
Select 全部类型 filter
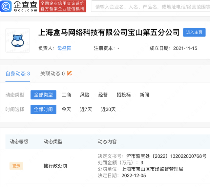coord(43,95)
